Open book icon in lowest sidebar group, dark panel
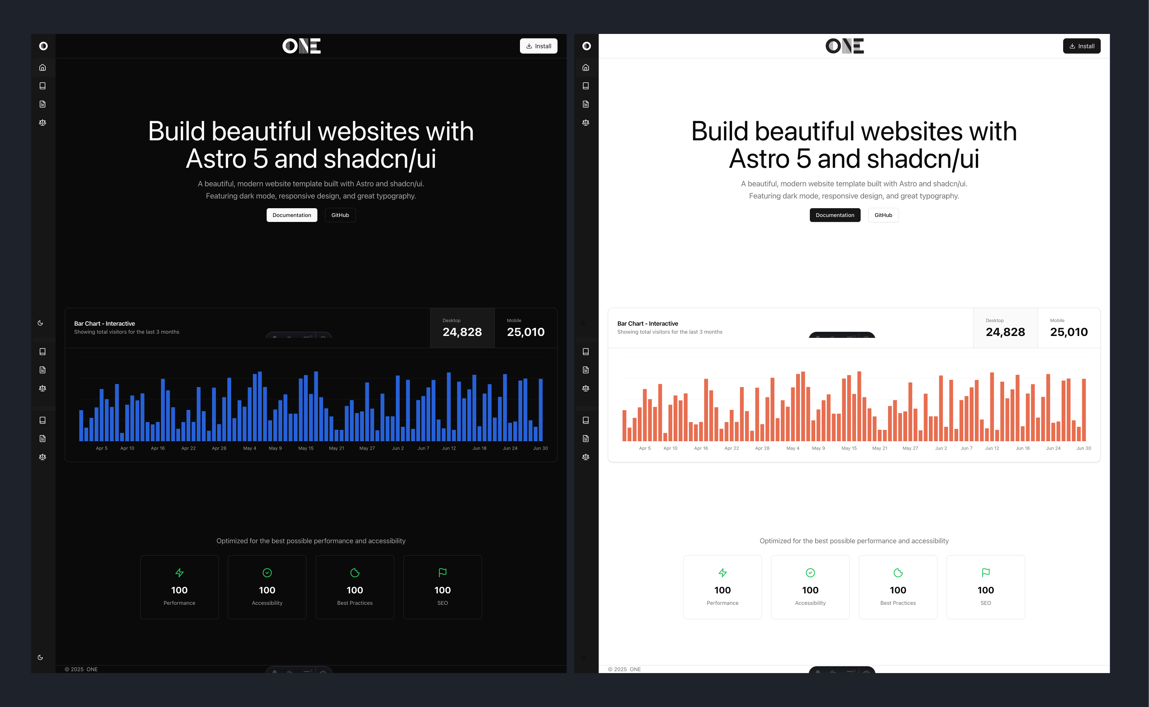 tap(43, 420)
